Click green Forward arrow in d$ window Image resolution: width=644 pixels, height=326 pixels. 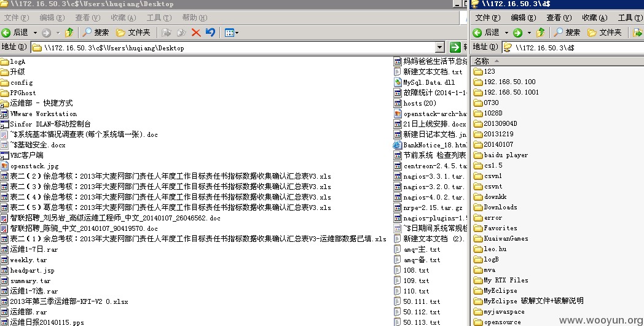[x=517, y=33]
